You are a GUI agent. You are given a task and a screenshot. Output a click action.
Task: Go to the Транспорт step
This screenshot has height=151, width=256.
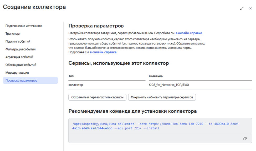coord(13,34)
